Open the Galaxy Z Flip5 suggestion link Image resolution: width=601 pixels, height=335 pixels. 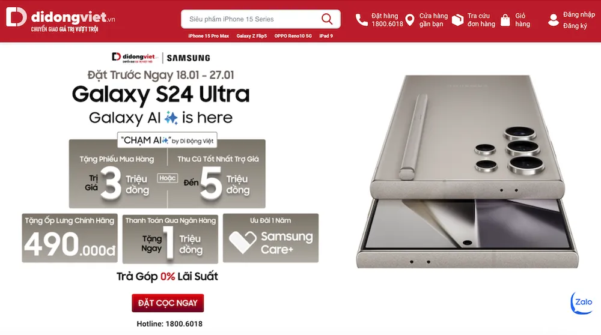(x=251, y=36)
